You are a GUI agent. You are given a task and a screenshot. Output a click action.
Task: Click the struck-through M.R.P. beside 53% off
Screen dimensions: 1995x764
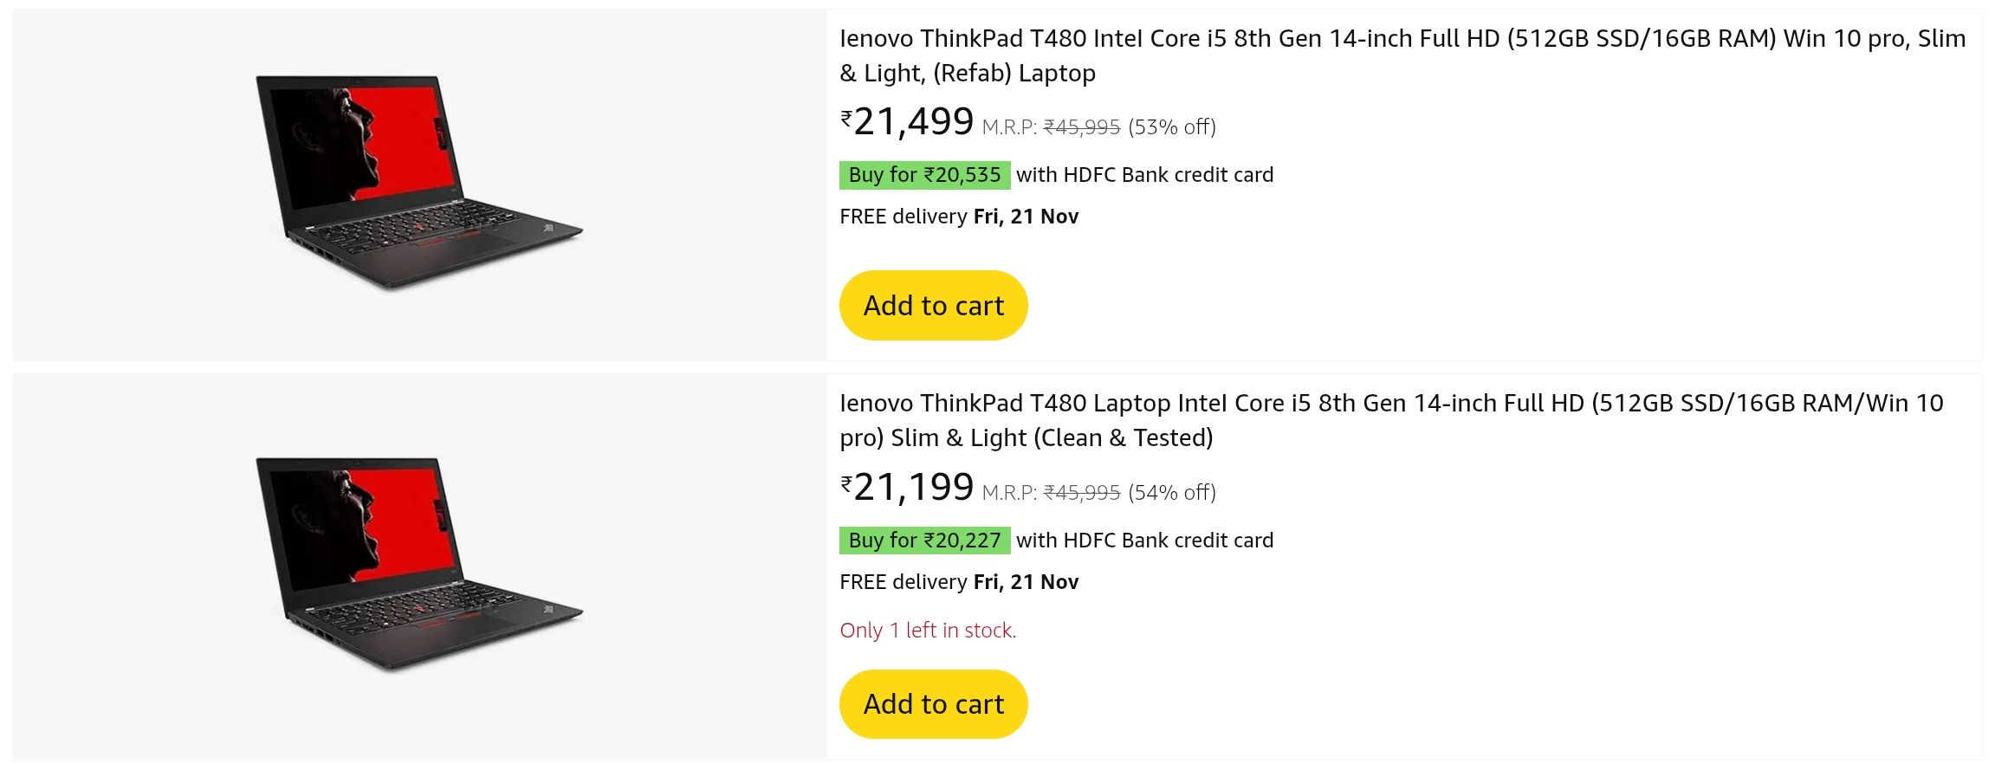[x=1082, y=127]
